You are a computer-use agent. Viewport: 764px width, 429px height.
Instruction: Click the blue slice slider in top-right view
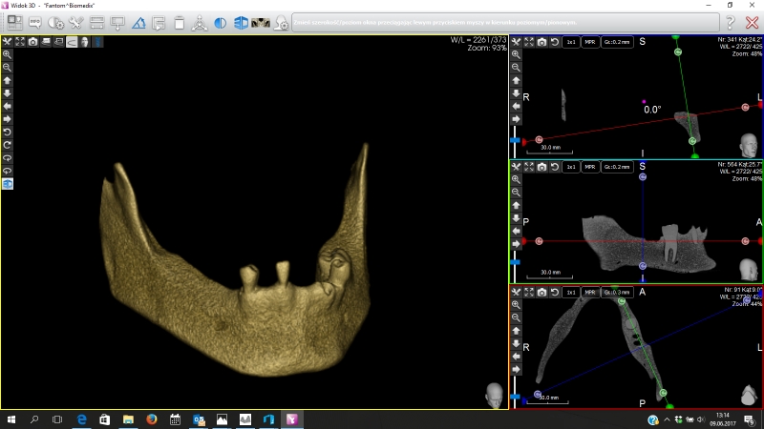[x=516, y=140]
